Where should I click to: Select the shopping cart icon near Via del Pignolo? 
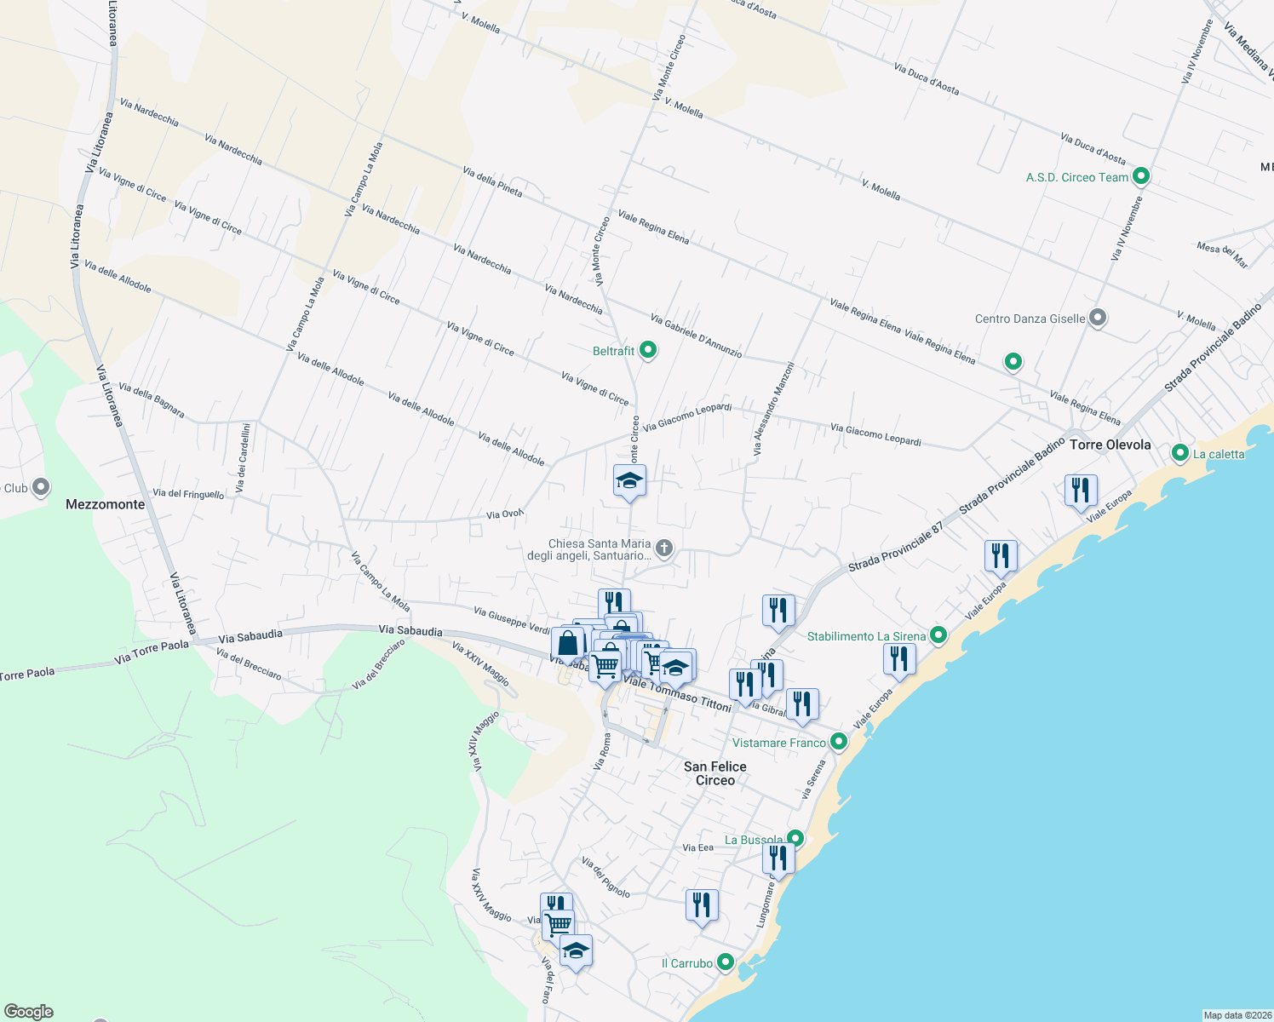(x=557, y=922)
